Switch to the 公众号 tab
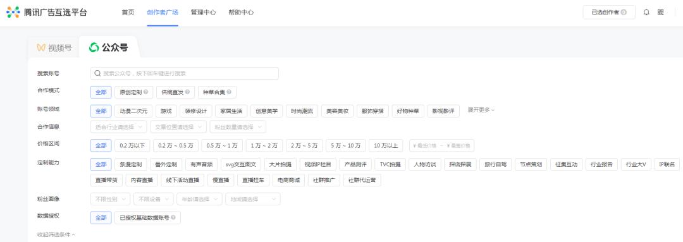The width and height of the screenshot is (683, 242). 109,47
